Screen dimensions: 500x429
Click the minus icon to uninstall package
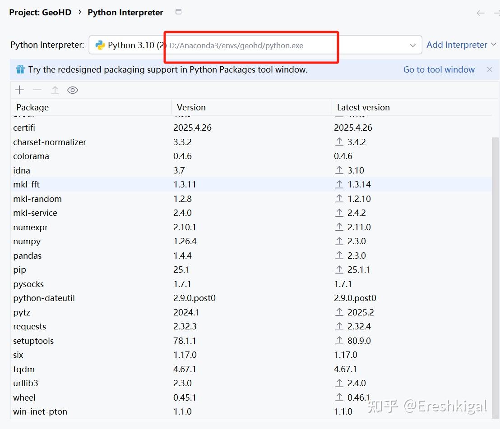pos(37,90)
